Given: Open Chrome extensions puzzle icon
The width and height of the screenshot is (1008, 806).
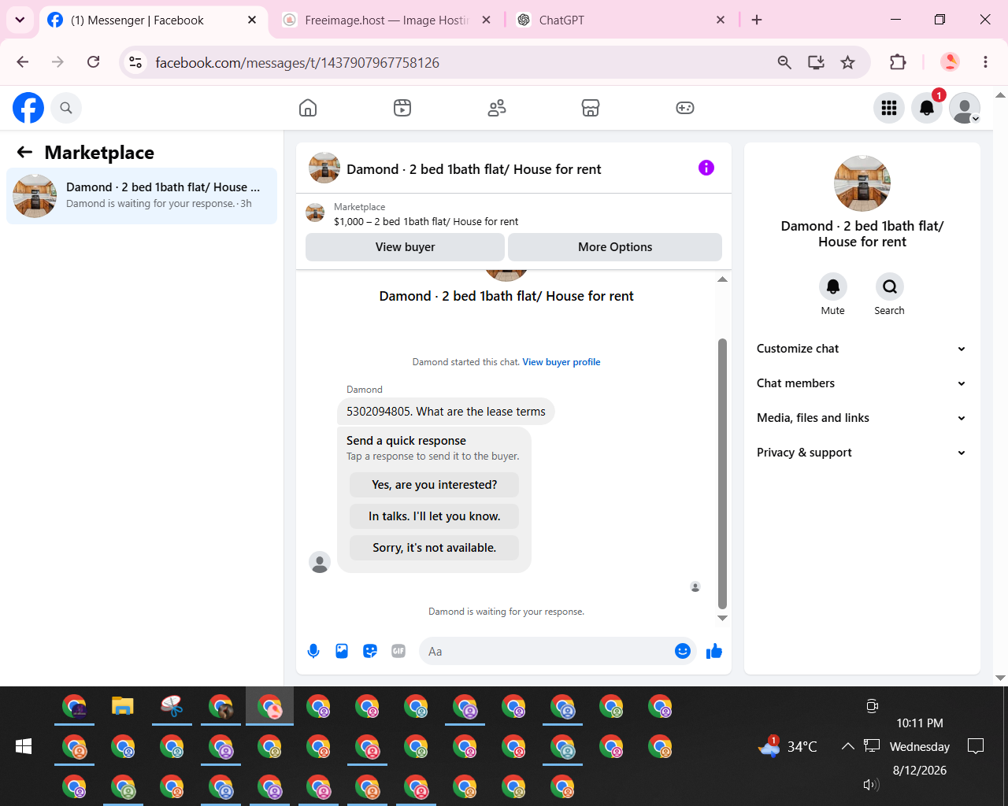Looking at the screenshot, I should click(x=898, y=62).
